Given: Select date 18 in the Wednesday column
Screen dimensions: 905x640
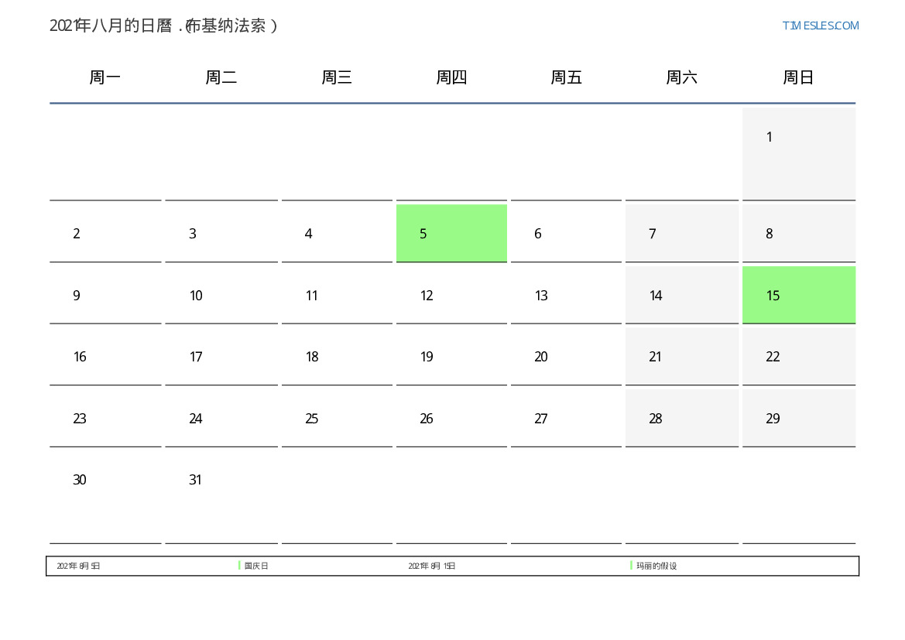Looking at the screenshot, I should [312, 357].
